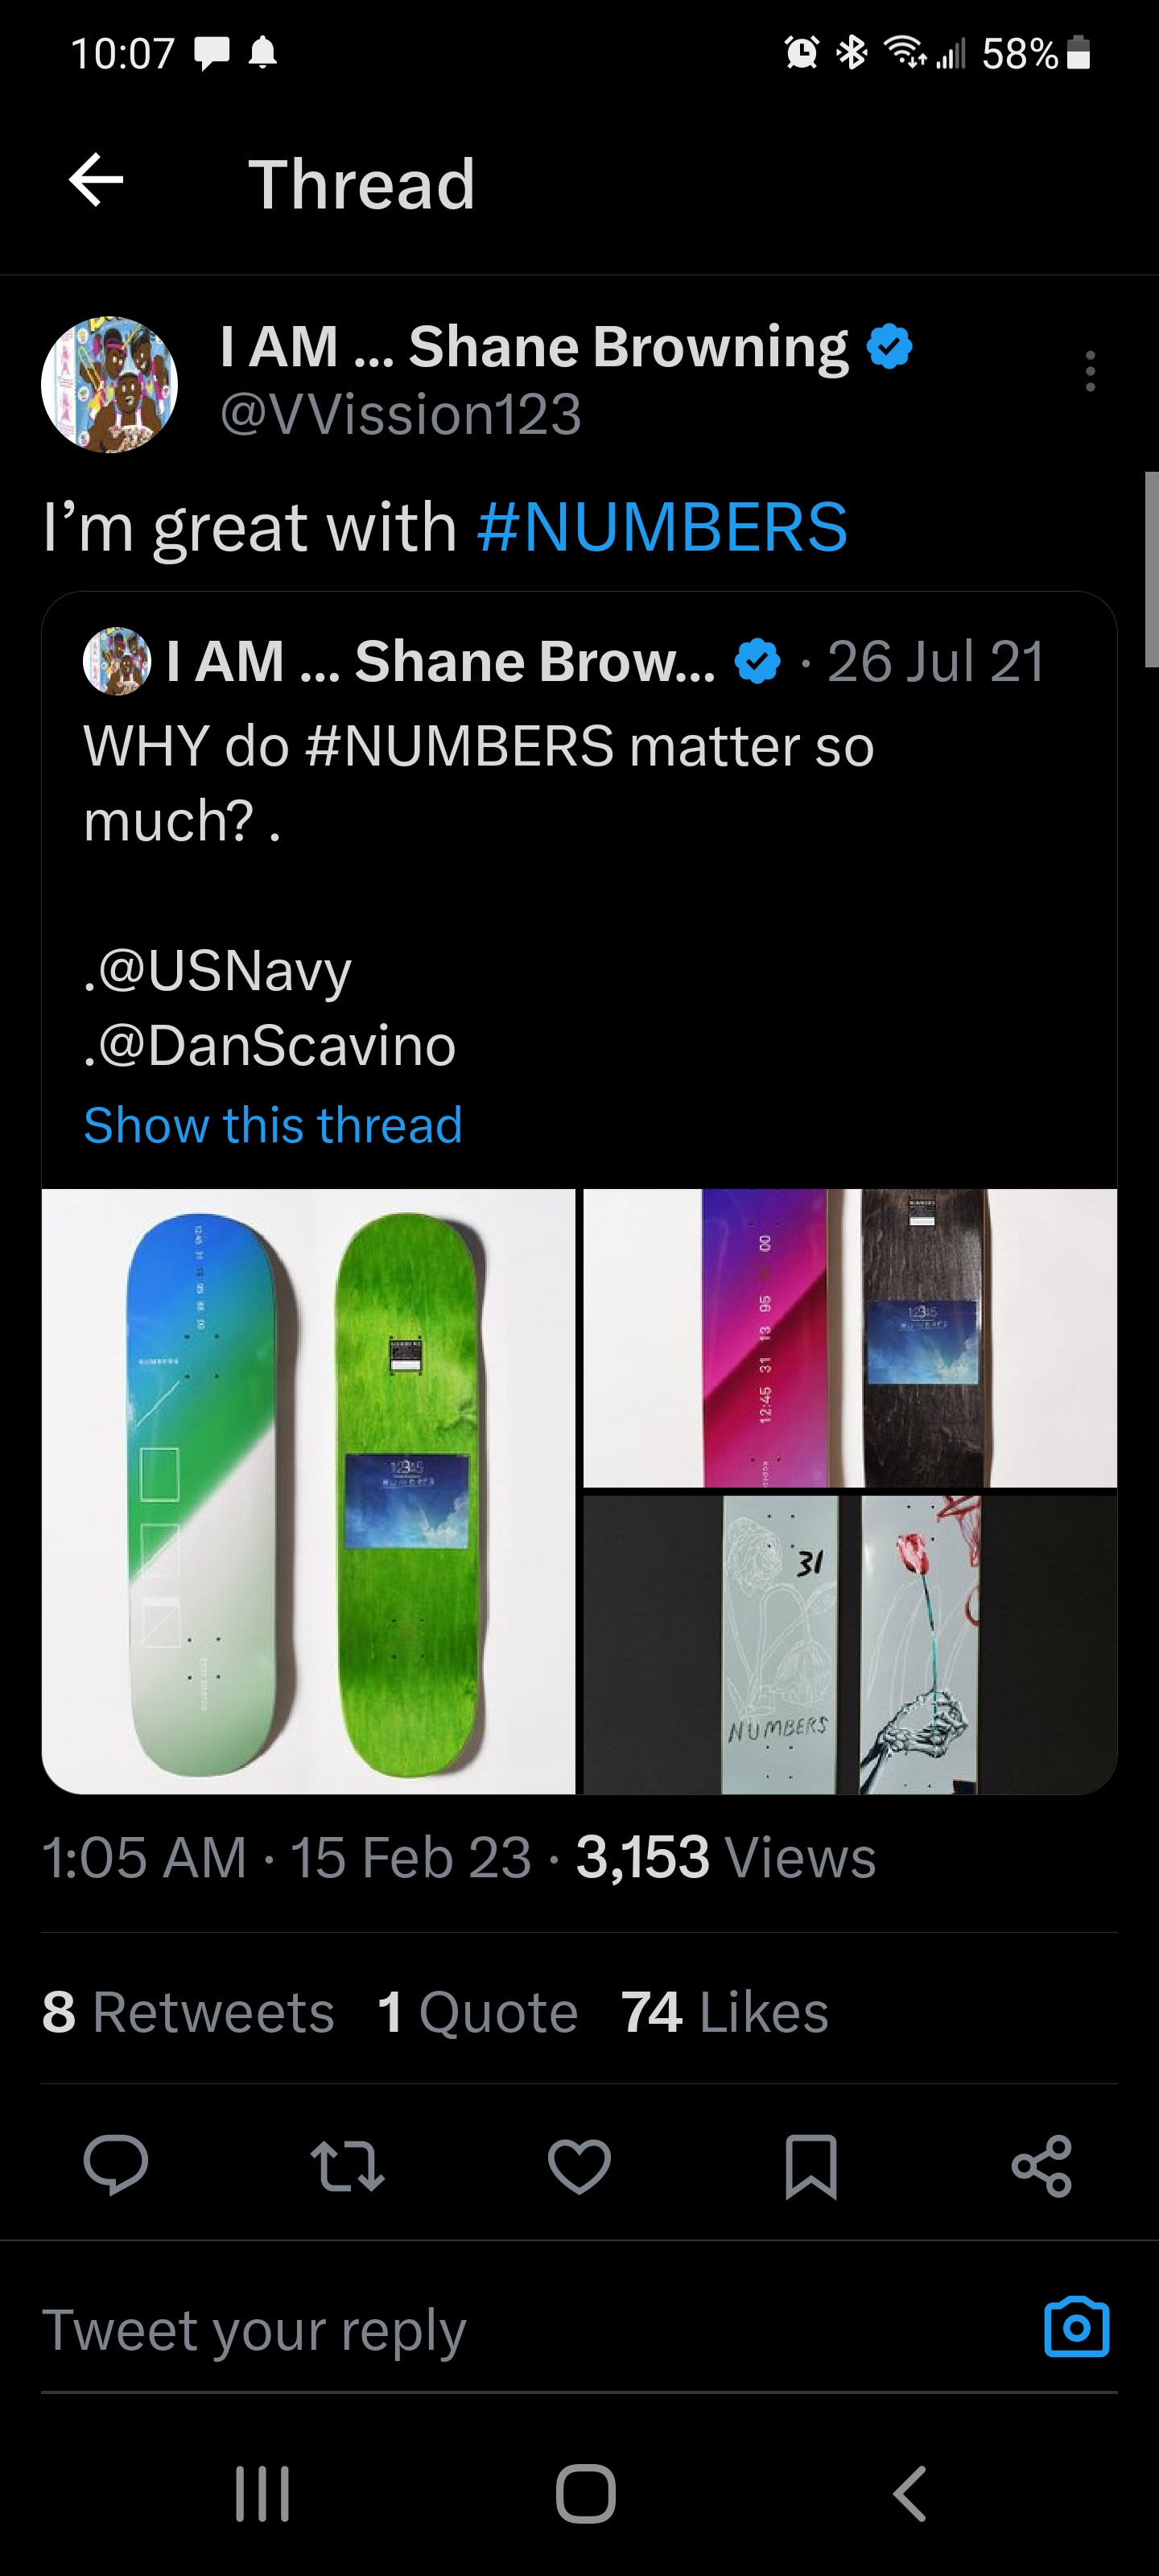1159x2576 pixels.
Task: Tap the retweet arrows icon
Action: tap(347, 2165)
